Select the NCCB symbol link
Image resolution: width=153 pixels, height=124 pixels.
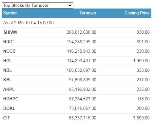(x=10, y=51)
